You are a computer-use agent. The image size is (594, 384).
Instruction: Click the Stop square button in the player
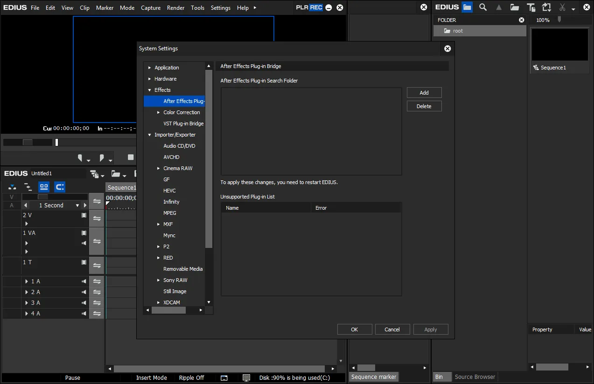[x=131, y=158]
